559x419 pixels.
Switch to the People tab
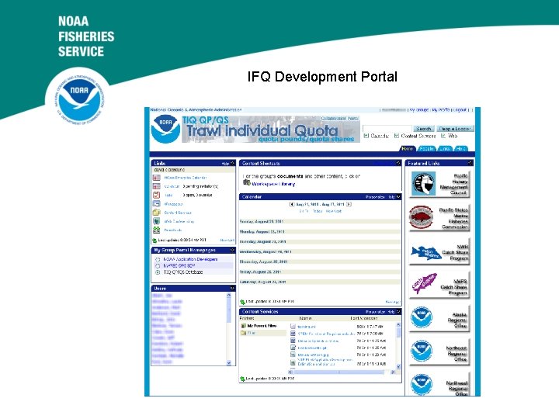click(x=426, y=149)
